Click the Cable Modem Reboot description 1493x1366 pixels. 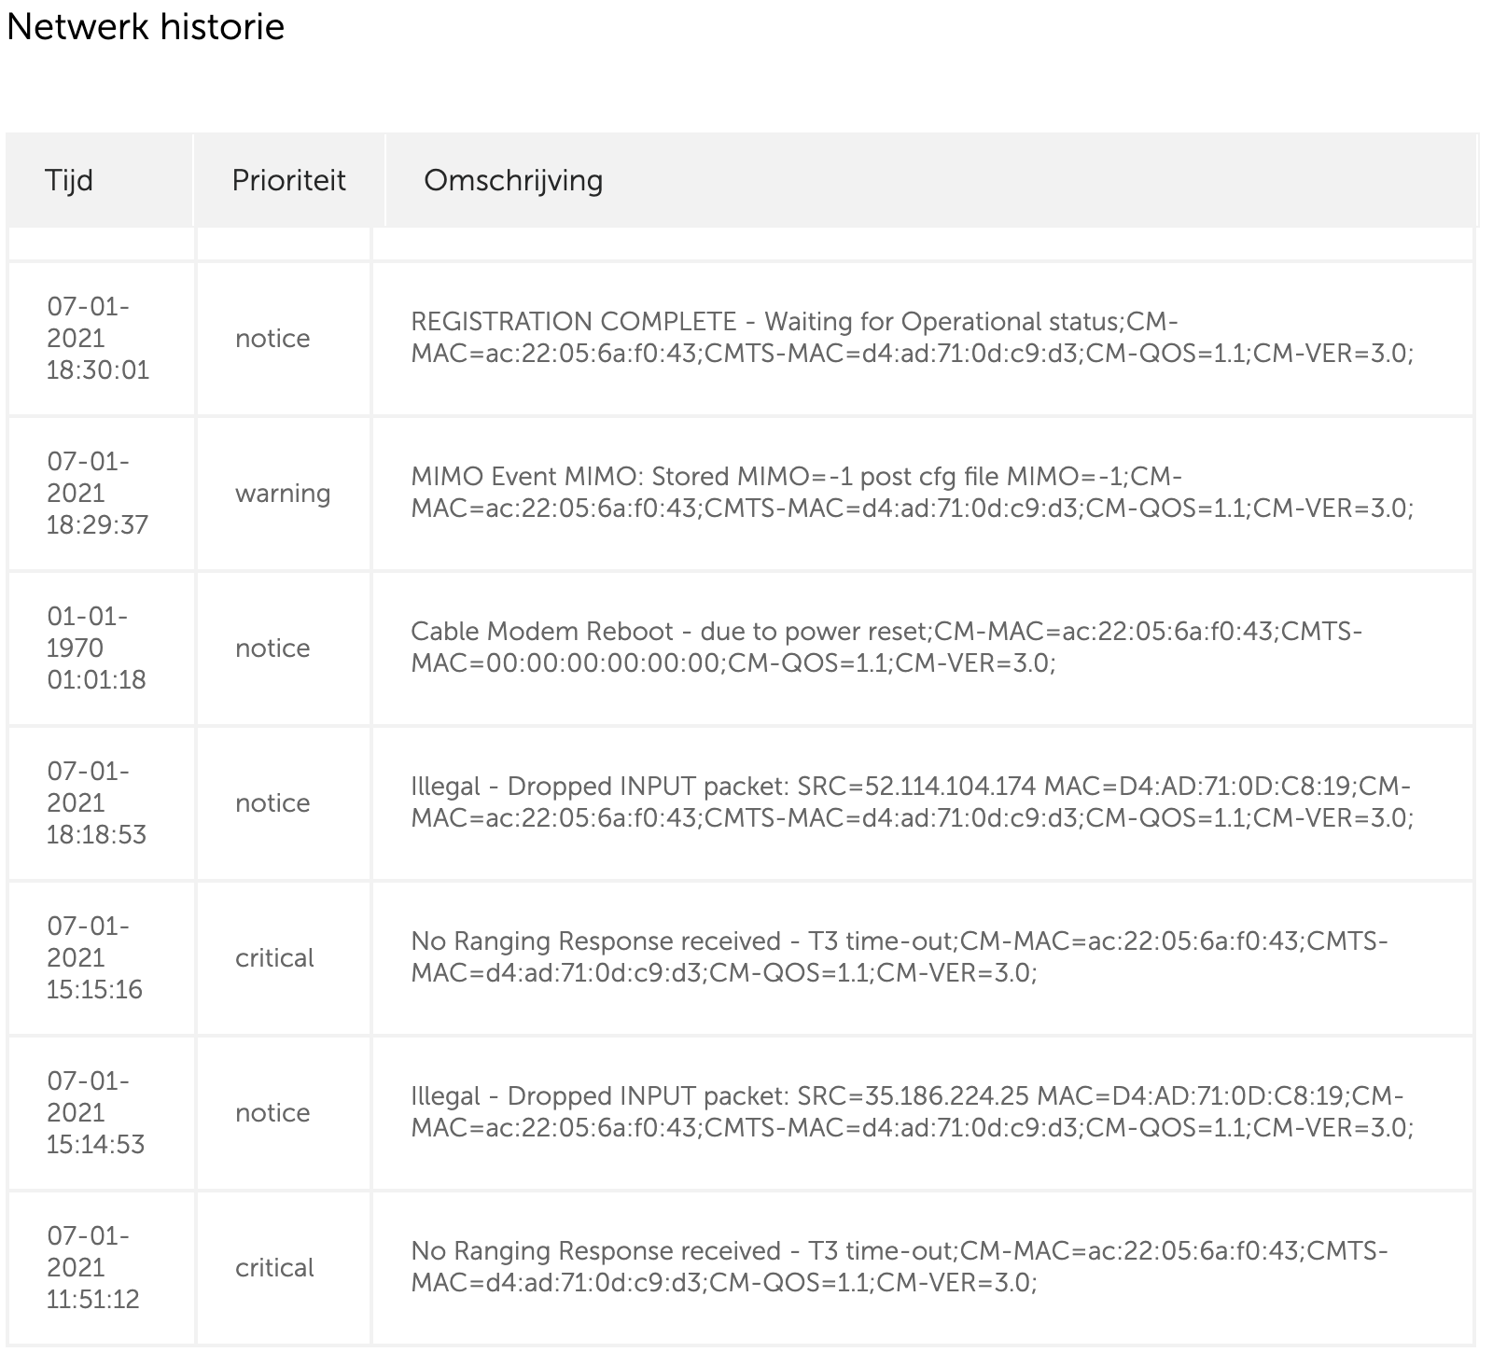(886, 648)
